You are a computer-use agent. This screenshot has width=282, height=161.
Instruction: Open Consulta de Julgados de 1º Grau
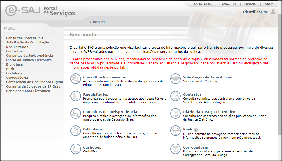pos(33,86)
